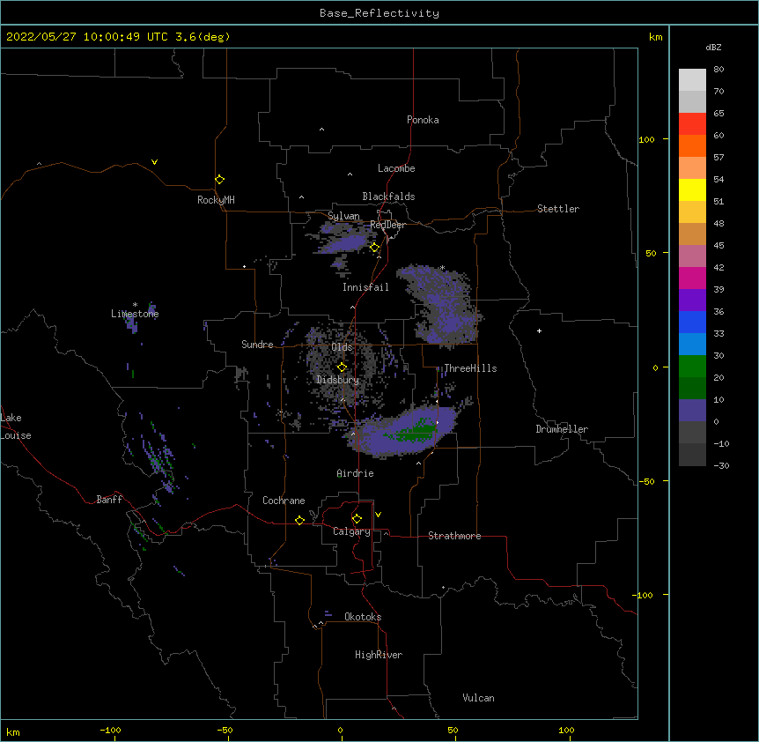Select the red 65 dBZ legend swatch
Screen dimensions: 759x742
(x=692, y=123)
